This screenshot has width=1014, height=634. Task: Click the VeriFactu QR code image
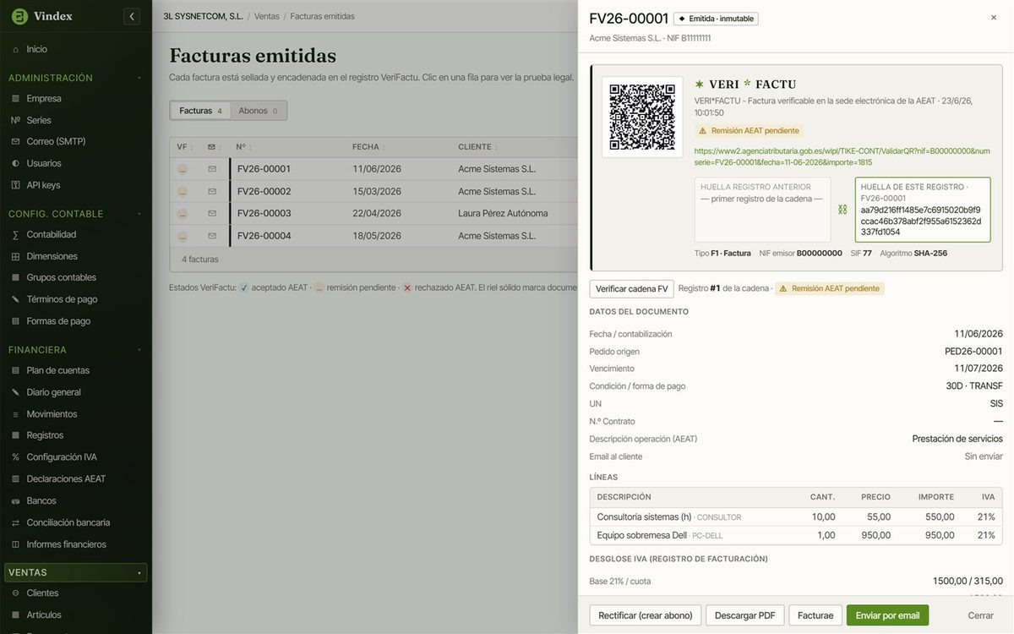point(642,117)
